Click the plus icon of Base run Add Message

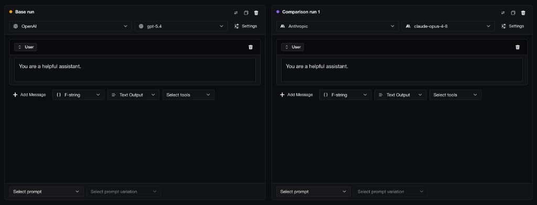tap(15, 95)
